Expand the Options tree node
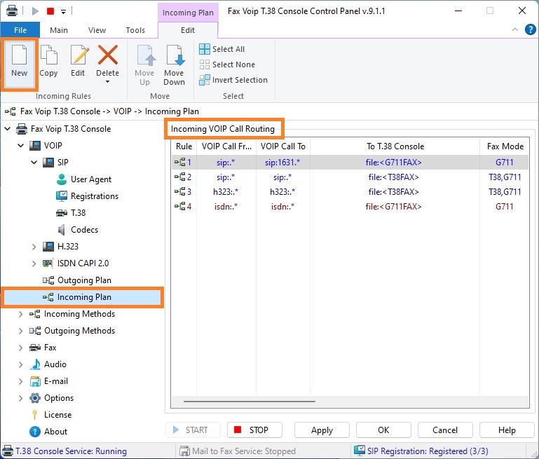This screenshot has width=539, height=459. click(21, 398)
